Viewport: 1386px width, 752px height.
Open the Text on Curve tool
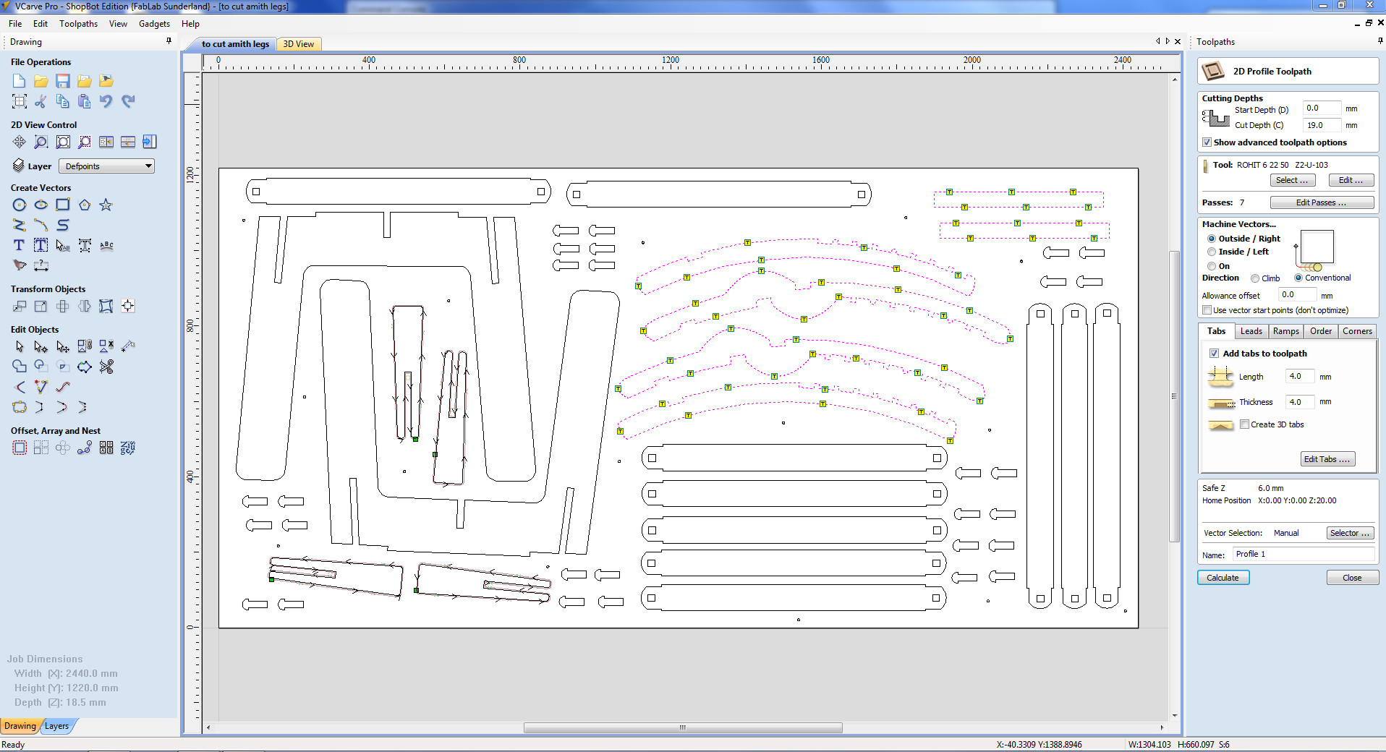[106, 245]
